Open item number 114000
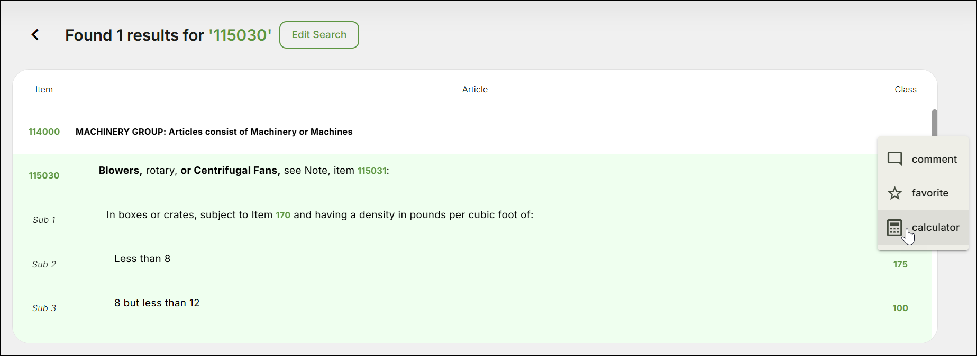Image resolution: width=977 pixels, height=356 pixels. point(44,132)
